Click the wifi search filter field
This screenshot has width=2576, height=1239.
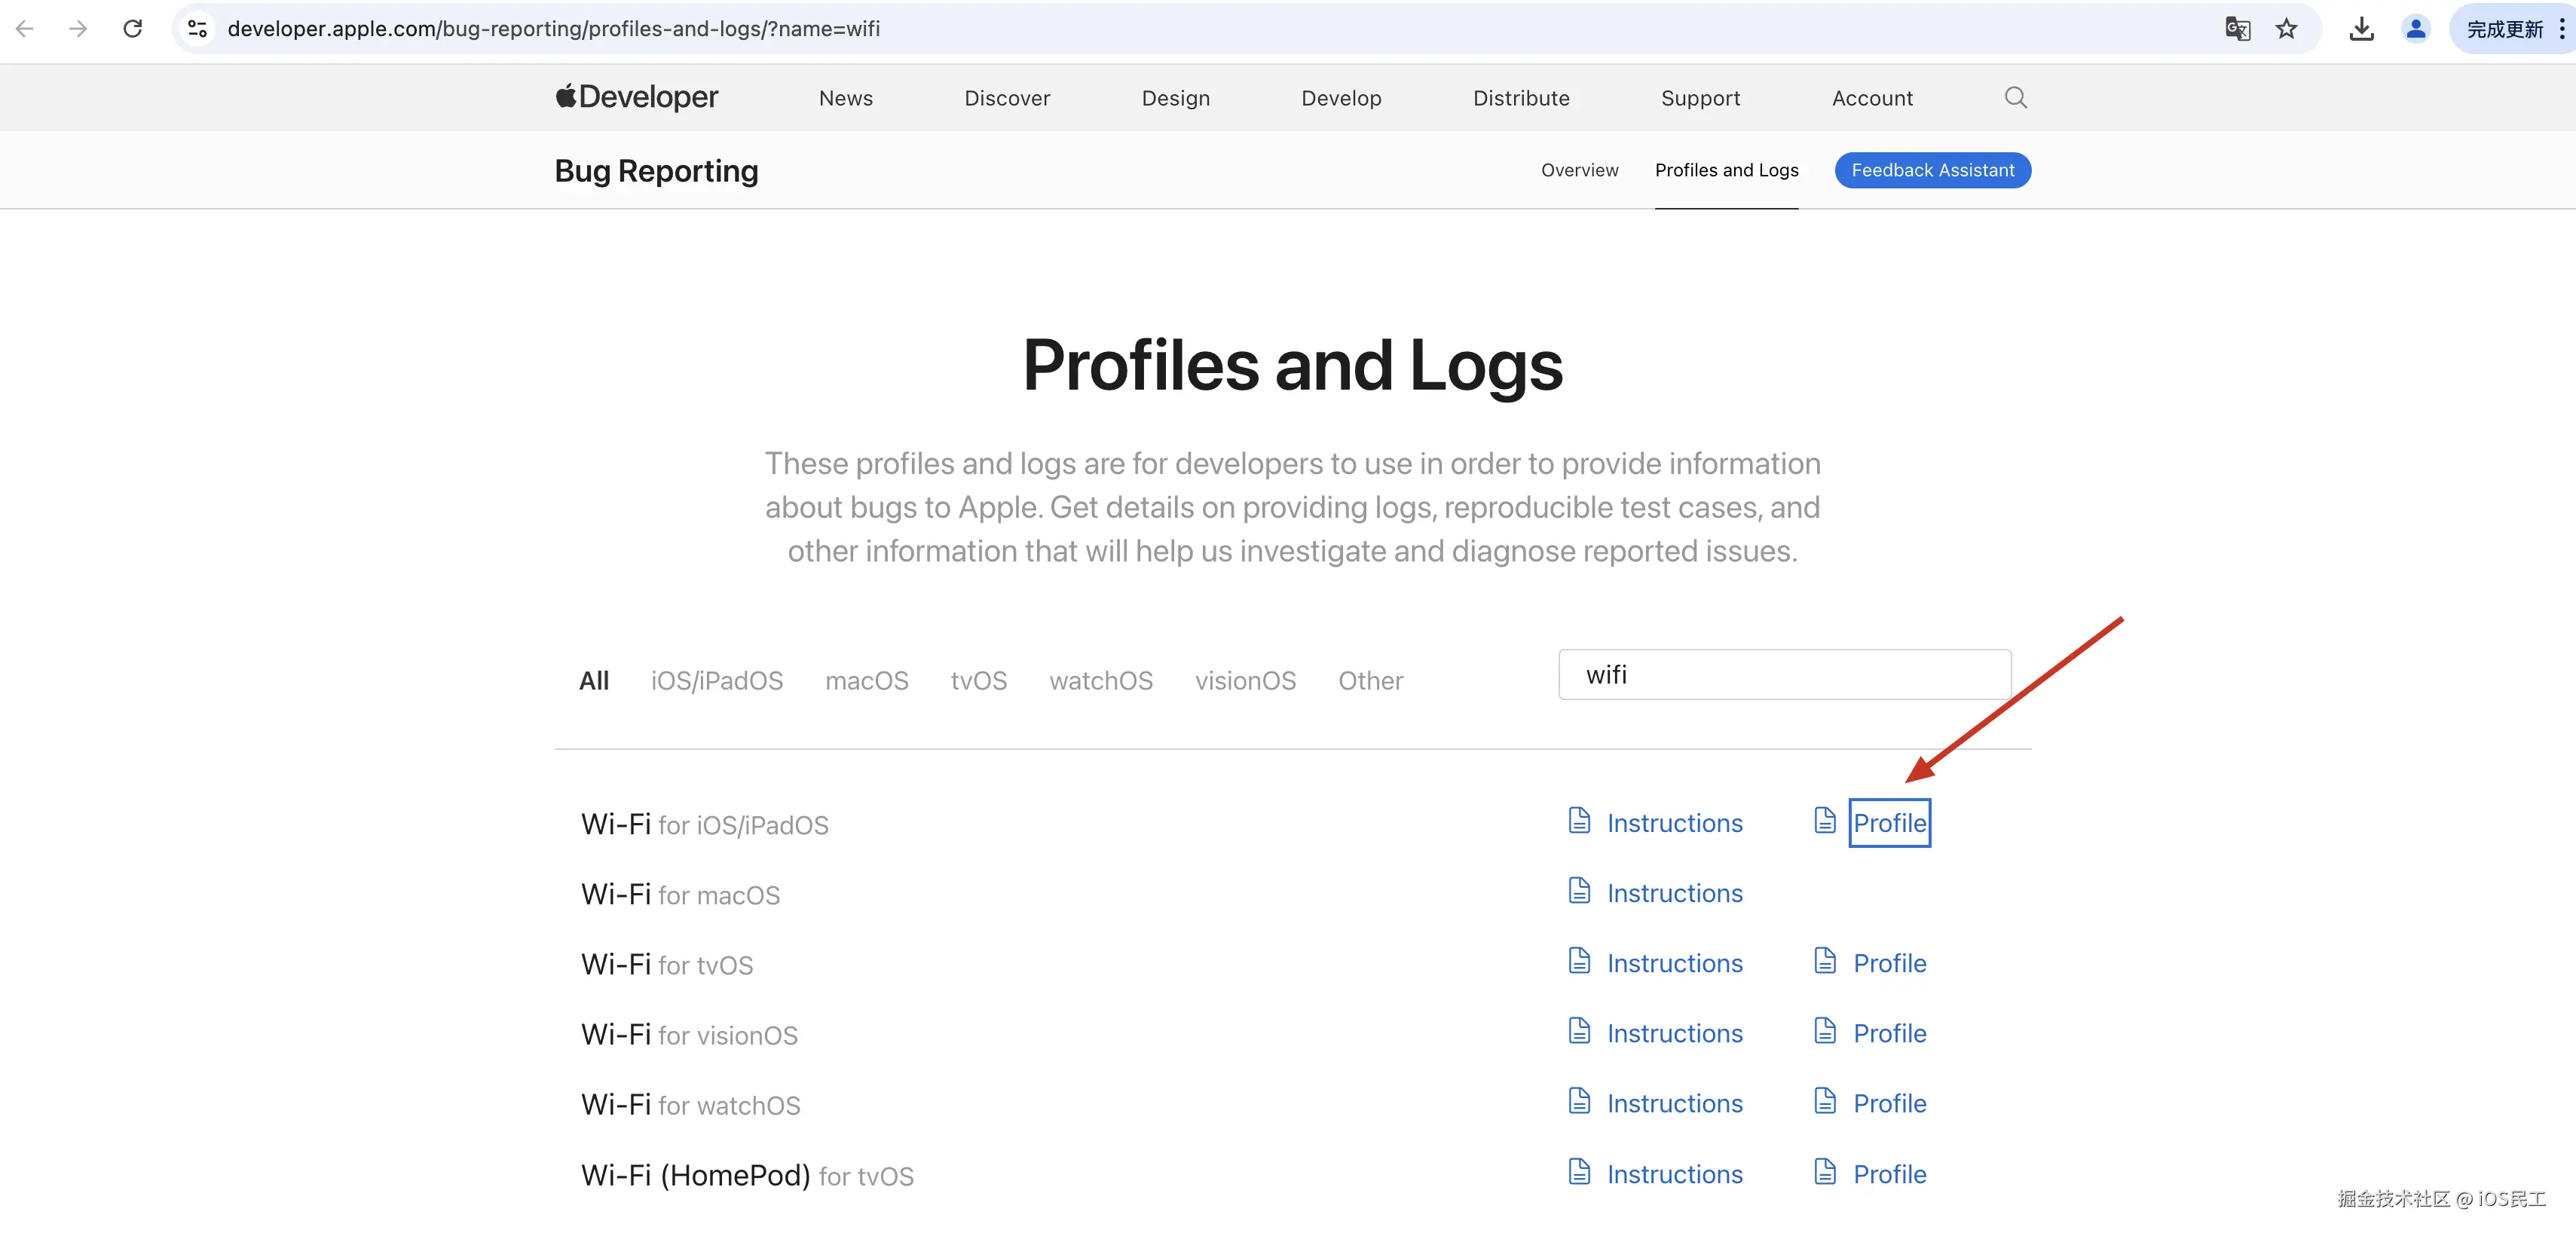coord(1784,675)
